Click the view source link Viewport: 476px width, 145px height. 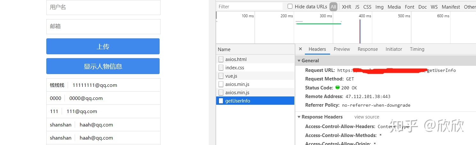367,117
